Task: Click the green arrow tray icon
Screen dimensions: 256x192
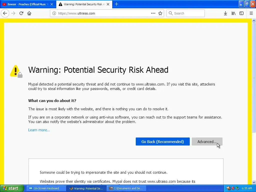Action: click(x=237, y=188)
